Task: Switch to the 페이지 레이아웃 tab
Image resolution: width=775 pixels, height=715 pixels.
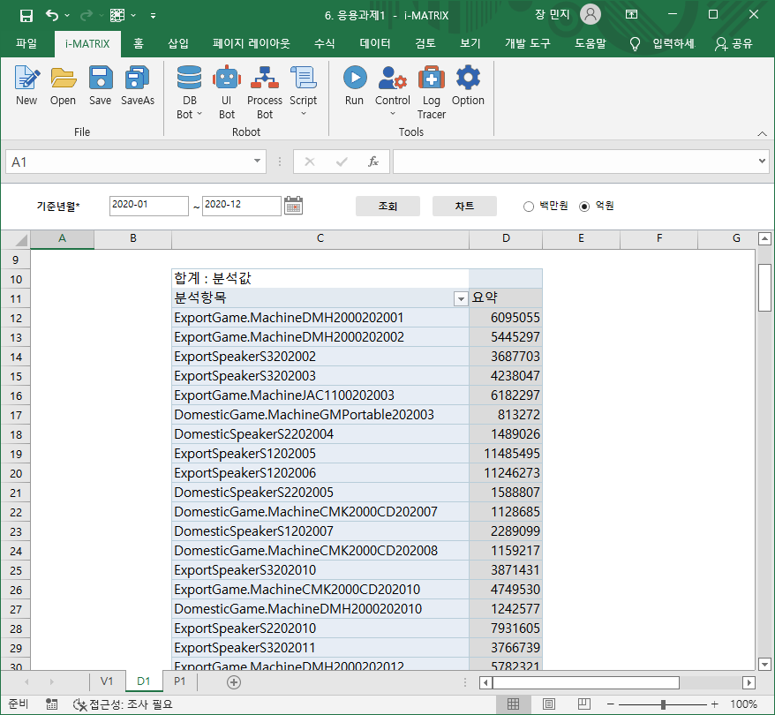Action: tap(252, 43)
